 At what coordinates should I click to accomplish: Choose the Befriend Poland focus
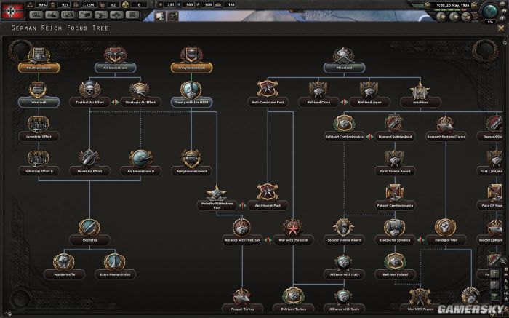coord(395,267)
